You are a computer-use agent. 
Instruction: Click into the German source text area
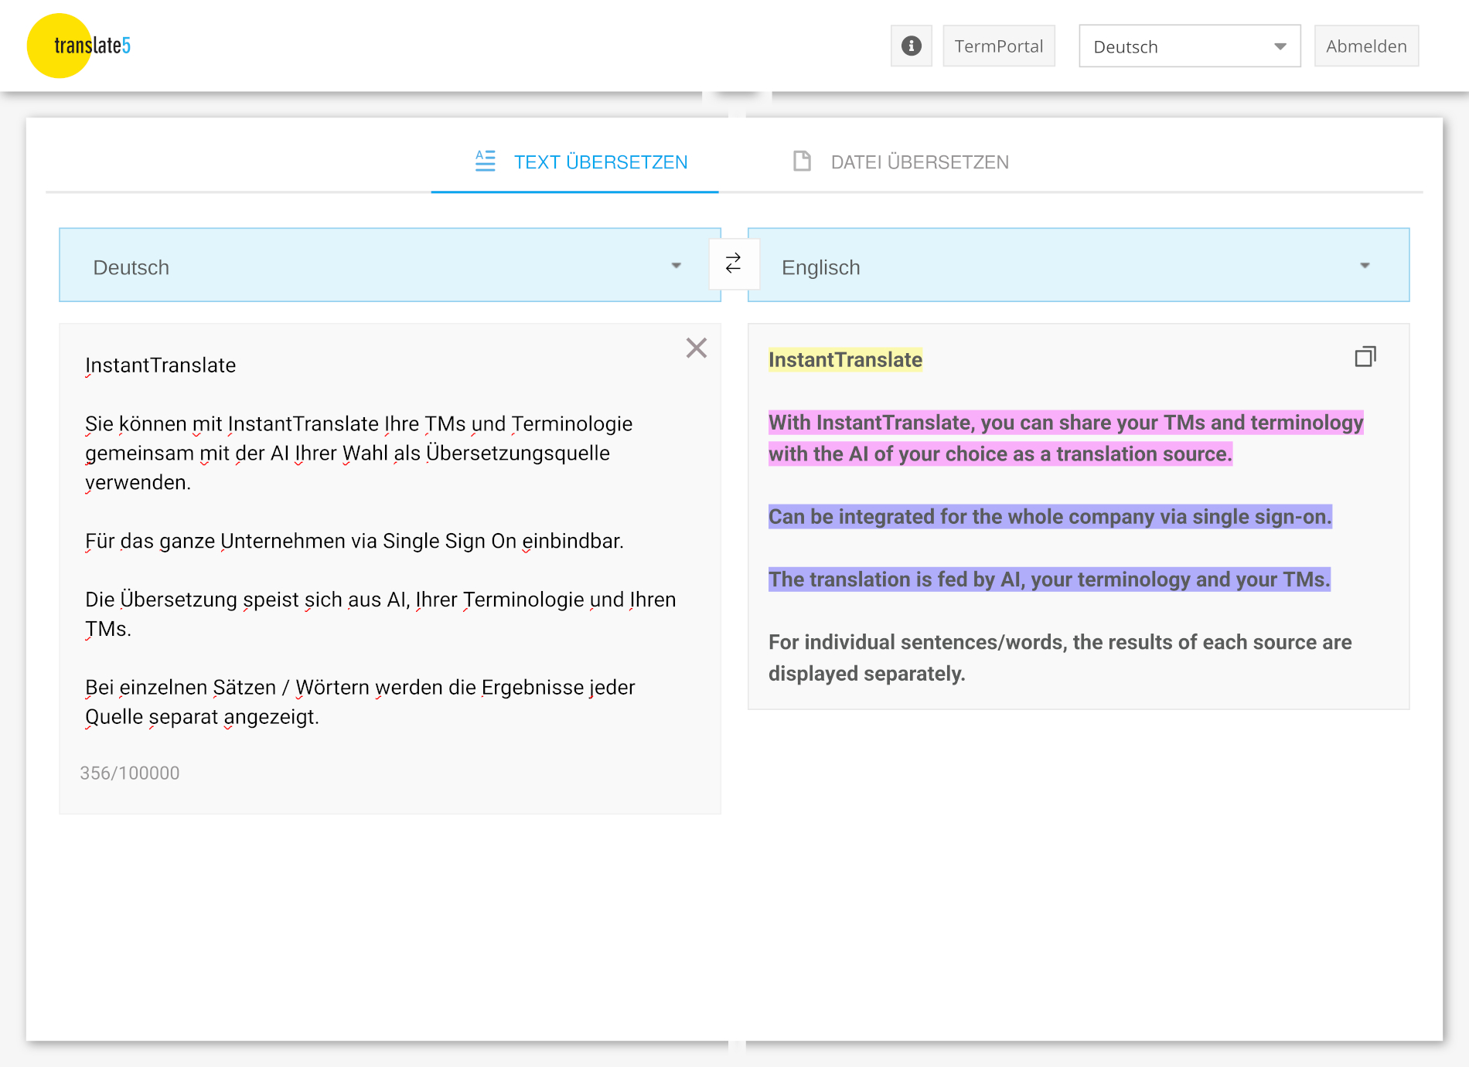(x=390, y=569)
